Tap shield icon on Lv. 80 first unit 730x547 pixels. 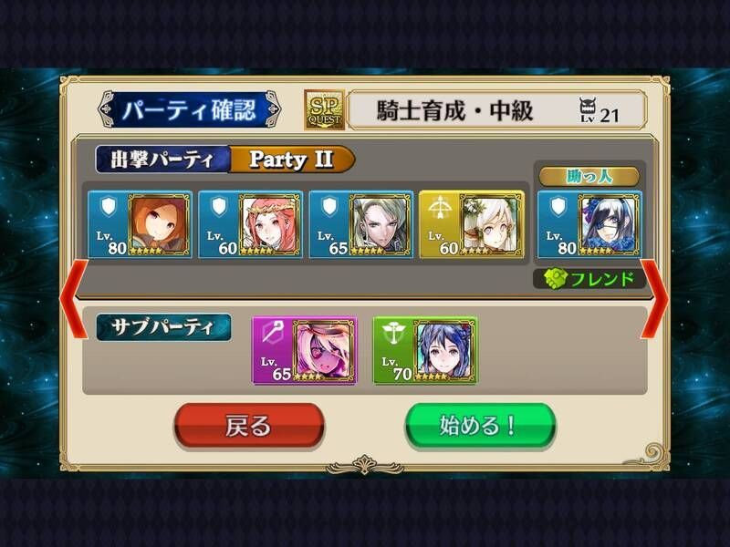(108, 207)
